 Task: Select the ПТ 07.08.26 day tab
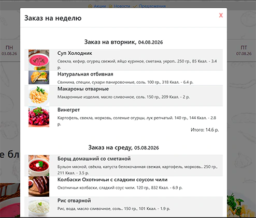tap(244, 50)
